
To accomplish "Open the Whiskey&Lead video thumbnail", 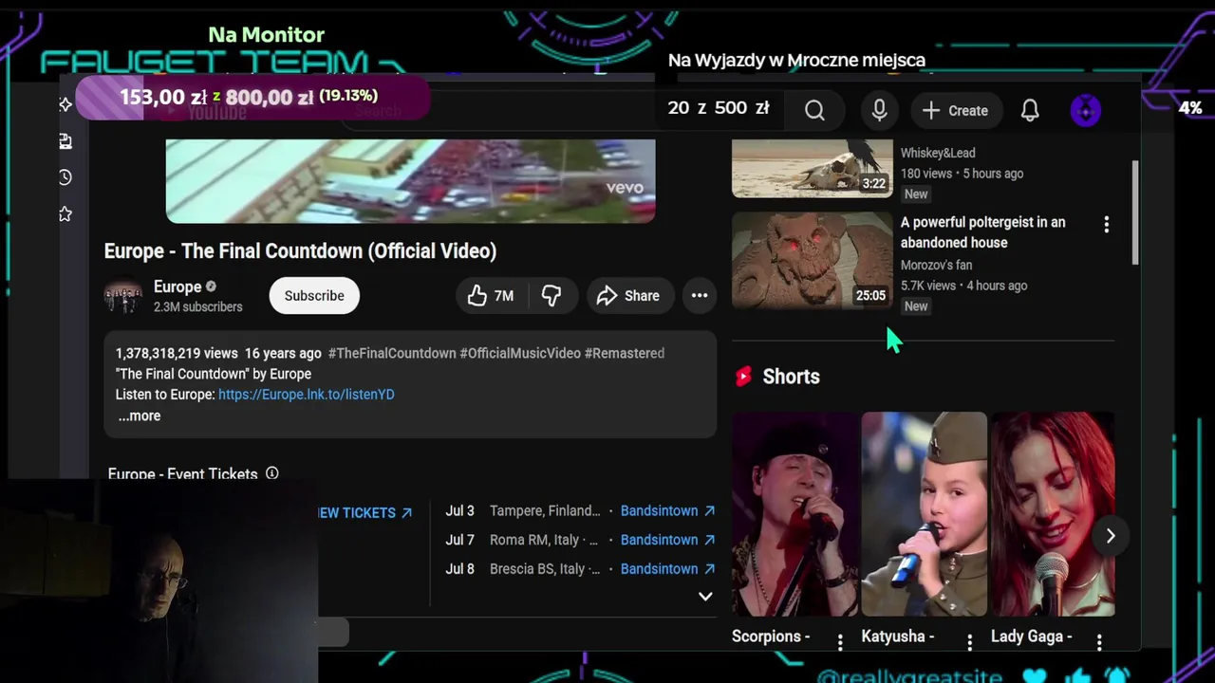I will (812, 168).
